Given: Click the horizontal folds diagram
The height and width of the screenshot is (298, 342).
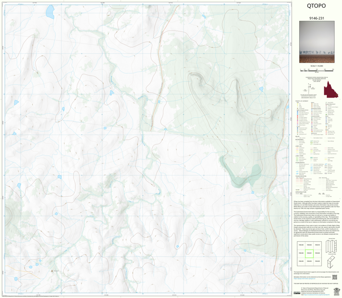Looking at the screenshot, I should [331, 262].
